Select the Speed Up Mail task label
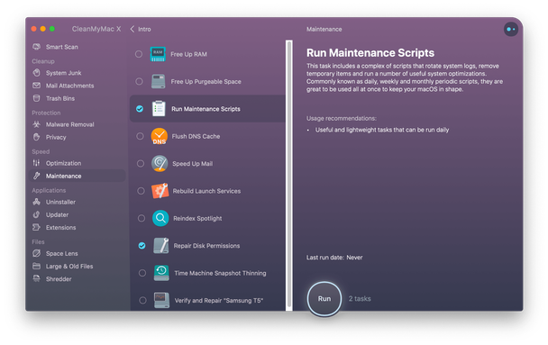 [x=192, y=163]
